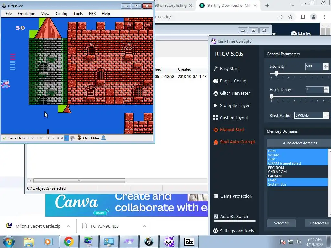Screen dimensions: 331x248
Task: Open Windows Explorer from taskbar
Action: click(x=29, y=242)
